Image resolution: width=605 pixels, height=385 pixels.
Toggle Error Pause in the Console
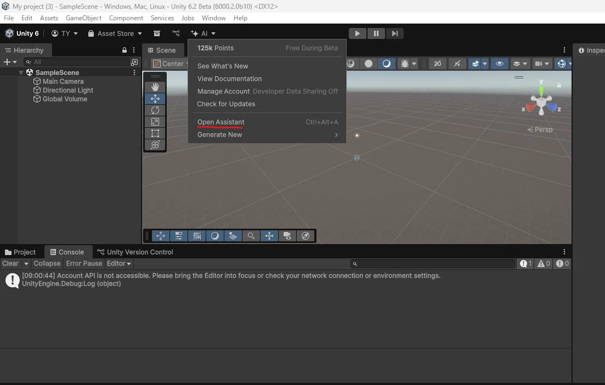pos(84,263)
